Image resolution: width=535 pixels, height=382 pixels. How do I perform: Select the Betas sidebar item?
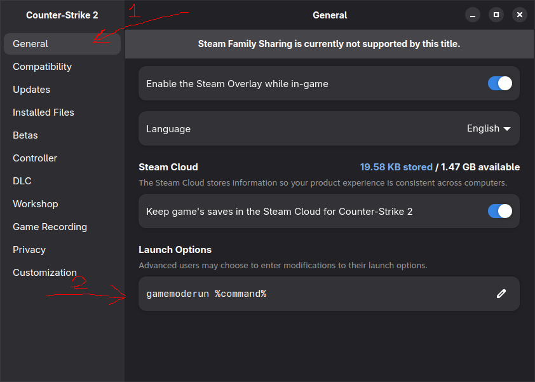(25, 135)
